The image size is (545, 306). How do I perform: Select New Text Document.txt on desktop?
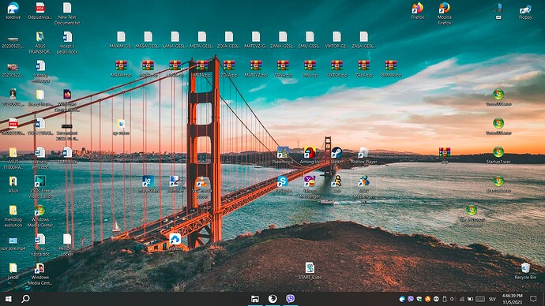click(x=67, y=13)
